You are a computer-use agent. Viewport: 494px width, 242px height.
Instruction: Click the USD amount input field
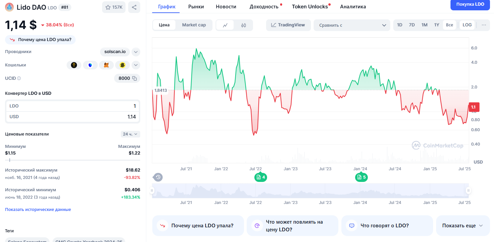(x=73, y=117)
